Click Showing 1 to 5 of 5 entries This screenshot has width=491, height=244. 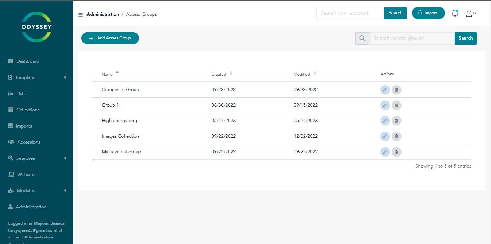click(x=443, y=166)
